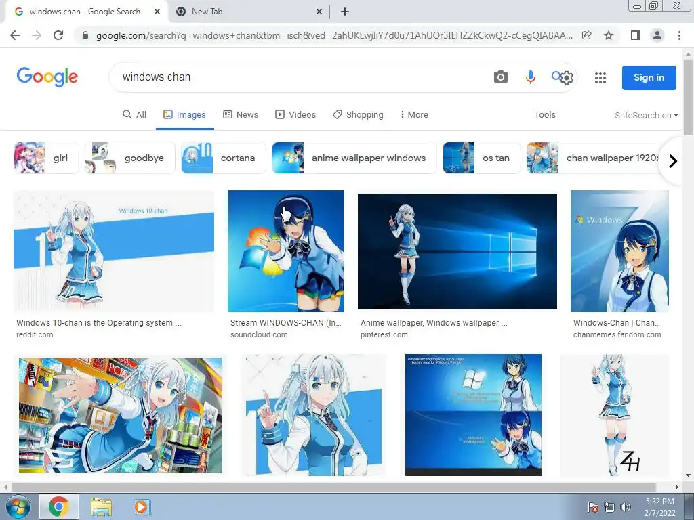Screen dimensions: 694x520
Task: Click the blue search magnifier button
Action: 556,76
